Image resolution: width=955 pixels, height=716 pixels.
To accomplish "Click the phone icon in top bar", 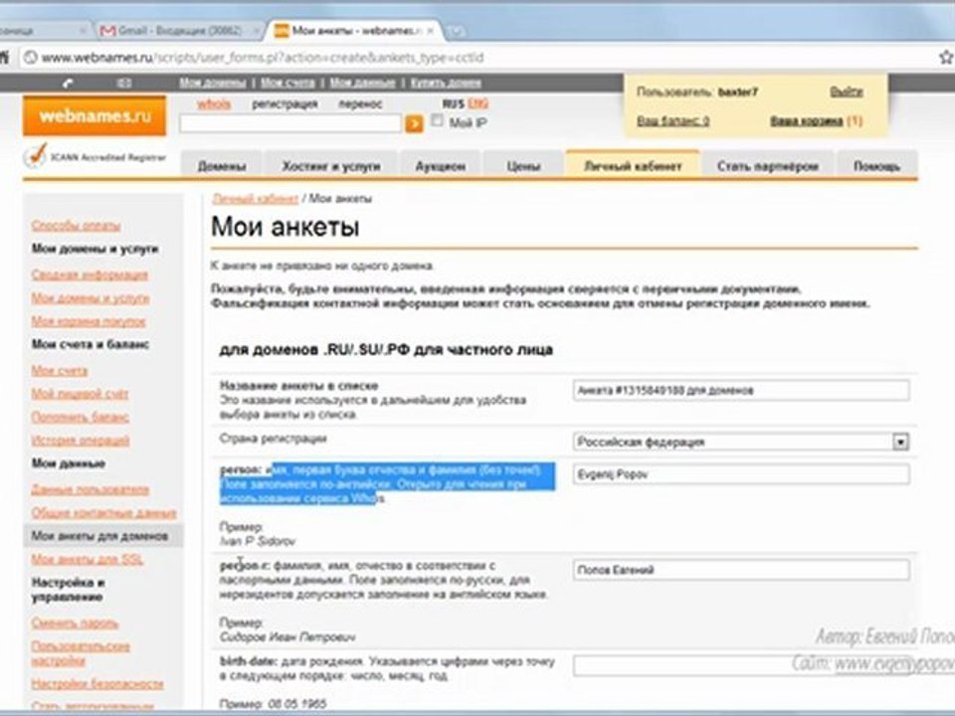I will click(x=69, y=83).
